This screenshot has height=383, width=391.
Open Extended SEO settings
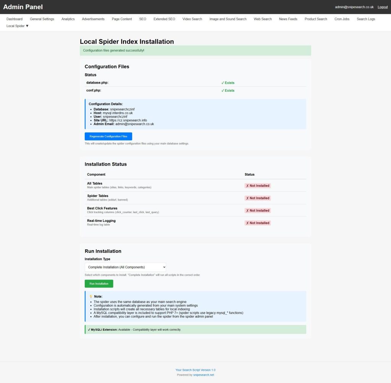pos(164,19)
